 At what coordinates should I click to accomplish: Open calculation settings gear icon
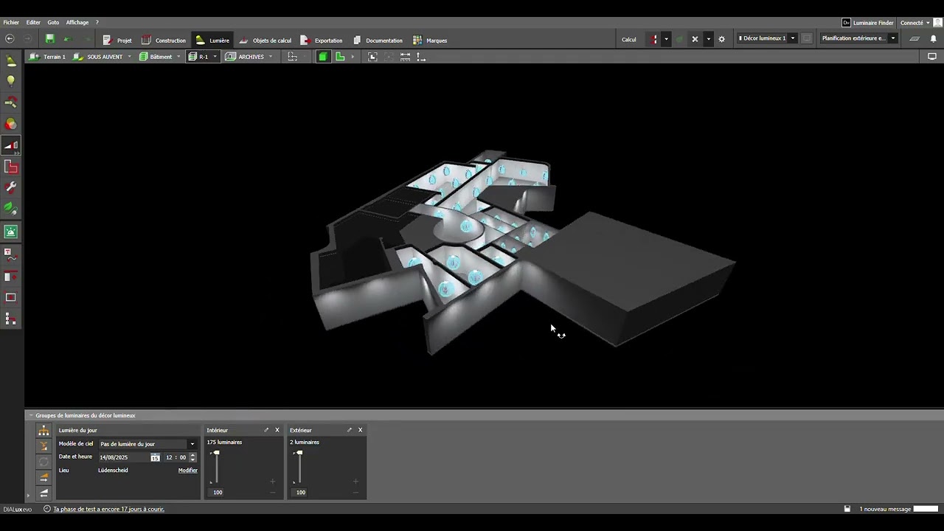(722, 39)
